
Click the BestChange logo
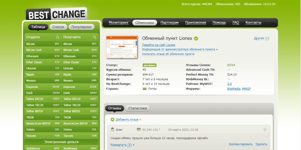(56, 14)
